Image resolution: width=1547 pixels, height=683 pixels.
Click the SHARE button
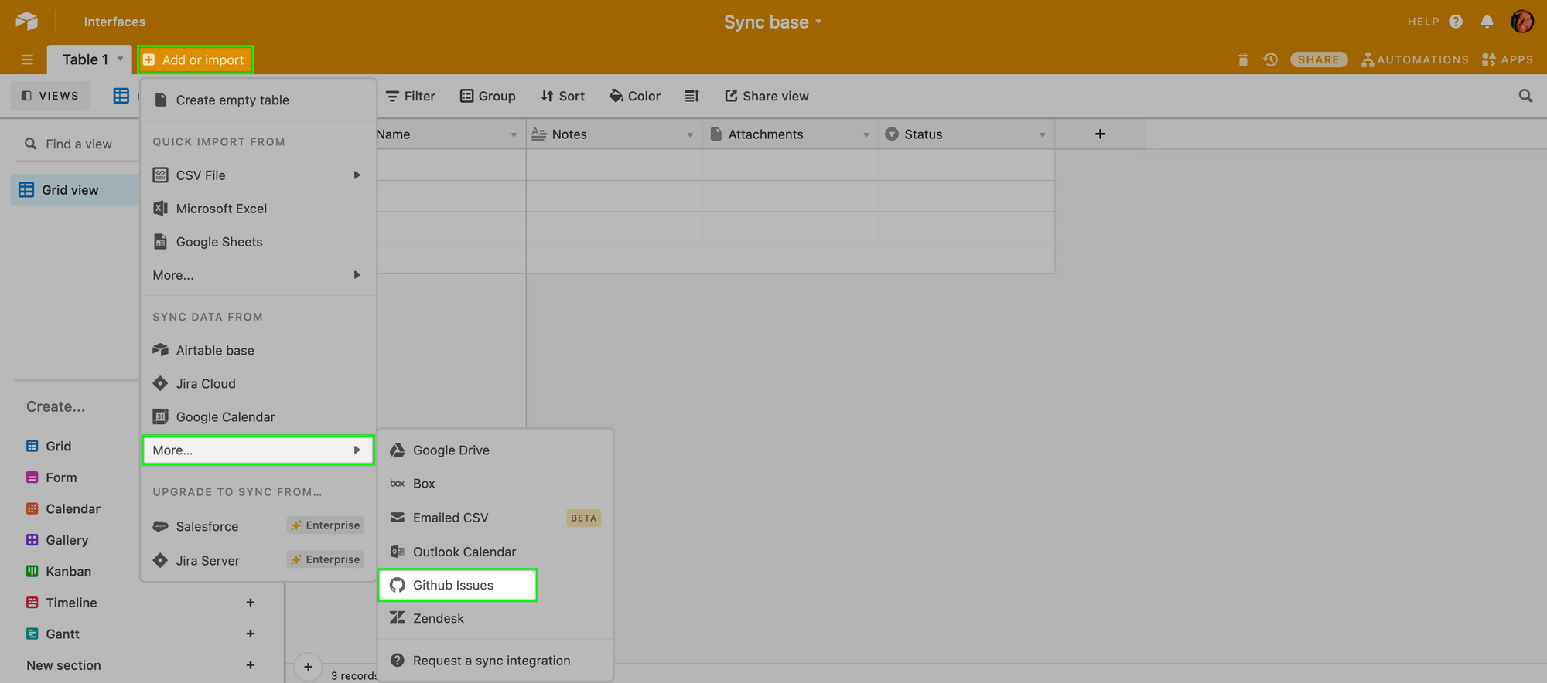pyautogui.click(x=1318, y=59)
